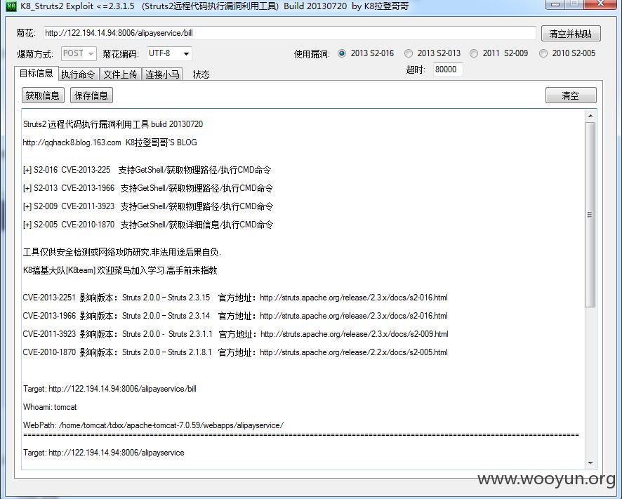The image size is (622, 499).
Task: Switch to the 目标信息 tab
Action: [x=36, y=74]
